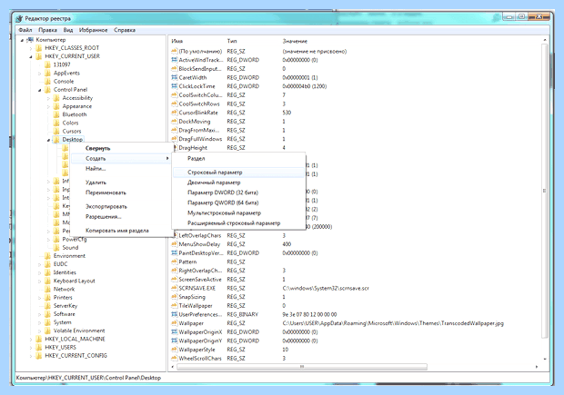Select the ClickLockTime DWORD value icon
564x395 pixels.
tap(175, 86)
